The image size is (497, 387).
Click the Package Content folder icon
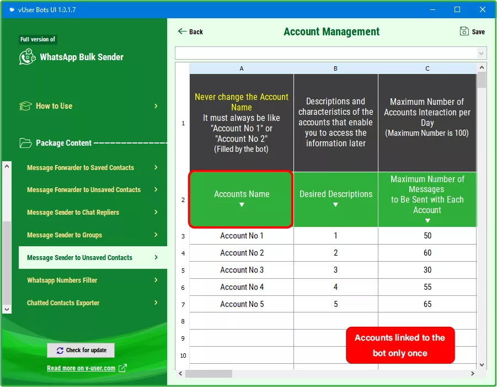point(25,143)
